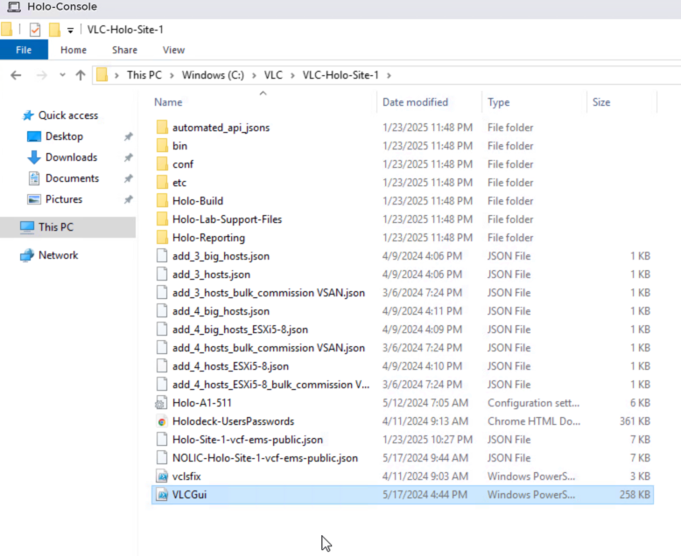
Task: Select Holo-A1-511 configuration file icon
Action: [x=161, y=403]
